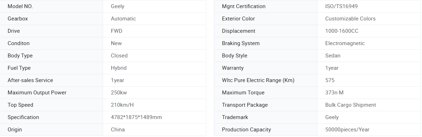Select the Geely model value
422x137 pixels.
[x=117, y=6]
